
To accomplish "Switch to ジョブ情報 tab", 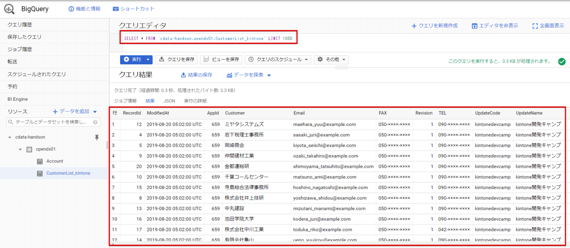I will pos(125,101).
